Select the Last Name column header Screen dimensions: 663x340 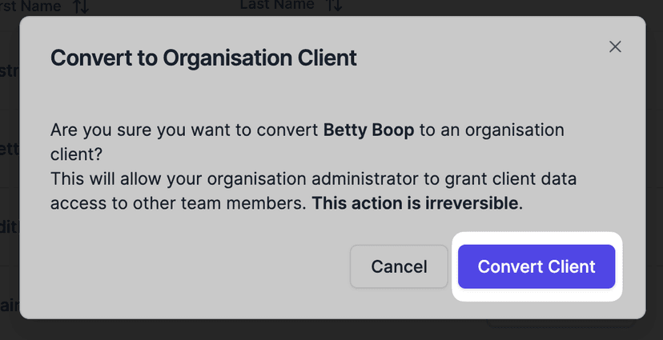pos(277,6)
